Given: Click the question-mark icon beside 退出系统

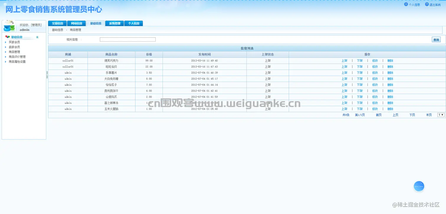Looking at the screenshot, I should [x=427, y=4].
